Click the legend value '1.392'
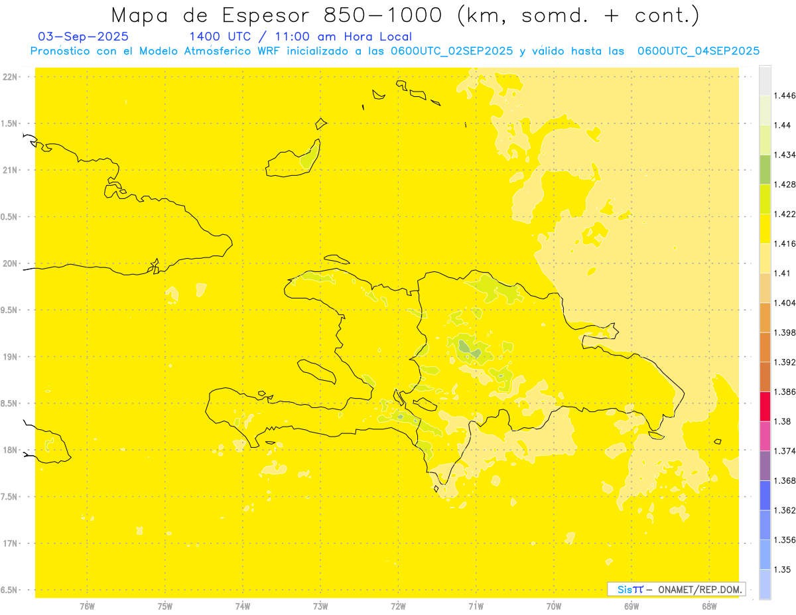This screenshot has width=796, height=615. click(785, 362)
